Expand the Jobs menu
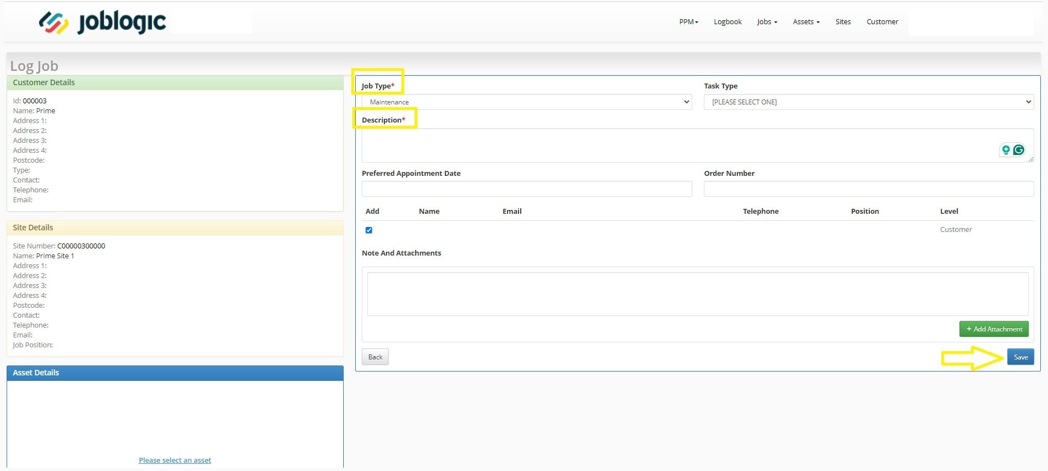This screenshot has height=471, width=1048. (x=767, y=22)
